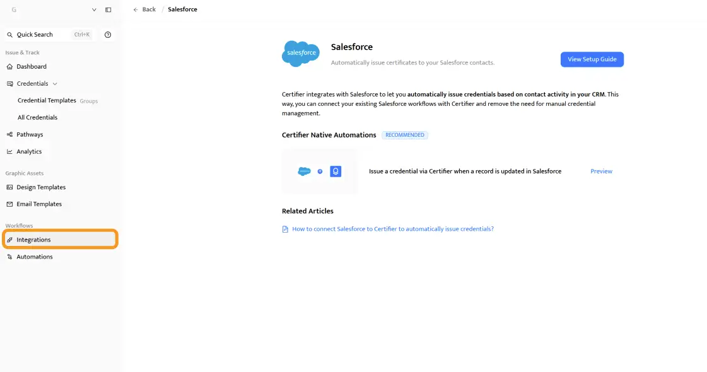This screenshot has height=372, width=707.
Task: Click the Quick Search magnifier icon
Action: point(9,35)
